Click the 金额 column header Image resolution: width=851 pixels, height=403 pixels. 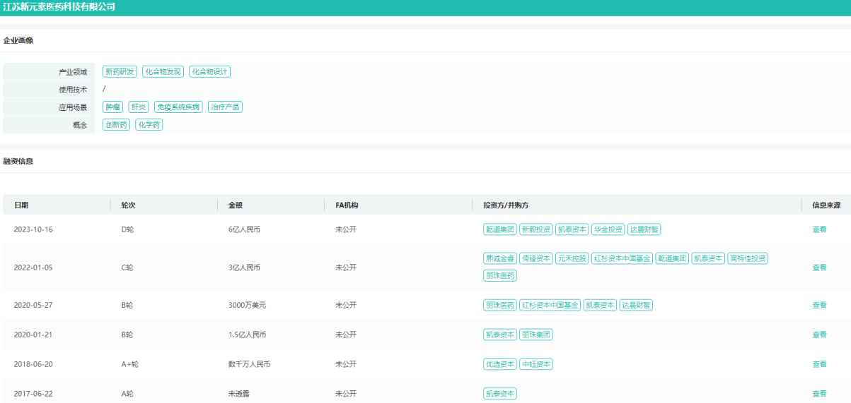tap(235, 205)
